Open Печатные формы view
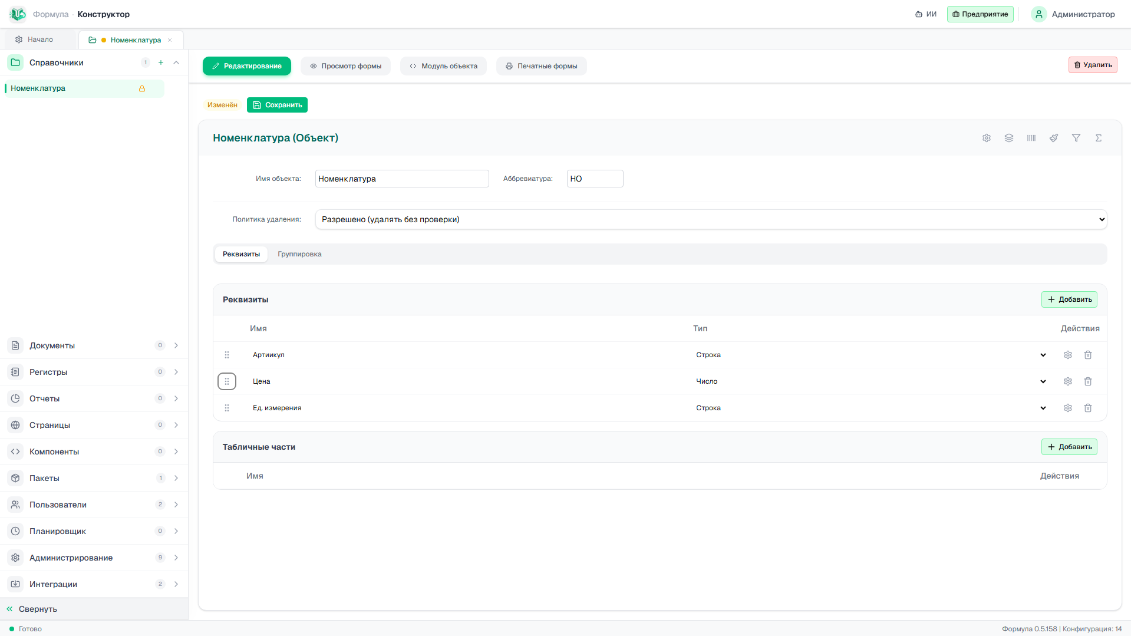The width and height of the screenshot is (1131, 636). pos(542,66)
